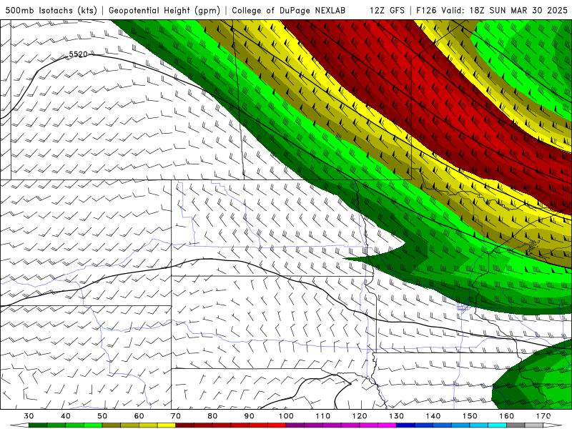This screenshot has width=572, height=429.
Task: Click the "Geopotential Height (gpm)" header label
Action: pos(164,11)
